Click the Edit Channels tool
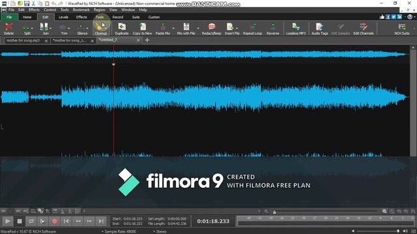Screen dimensions: 417x234 click(364, 29)
